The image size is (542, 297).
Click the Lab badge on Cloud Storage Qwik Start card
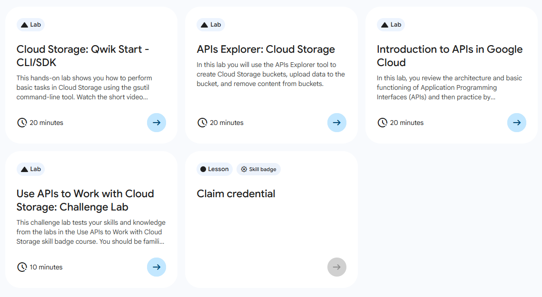click(x=31, y=25)
